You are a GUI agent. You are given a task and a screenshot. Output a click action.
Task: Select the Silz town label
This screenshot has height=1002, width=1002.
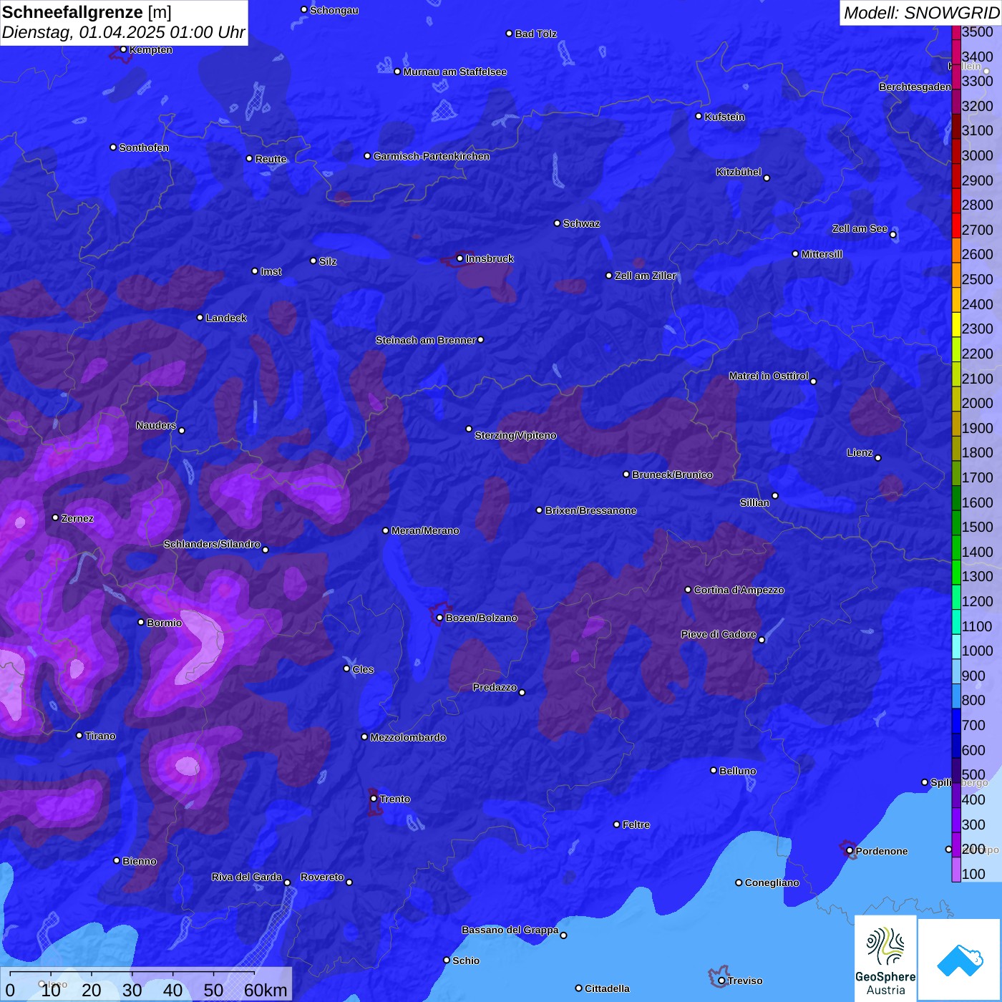328,261
